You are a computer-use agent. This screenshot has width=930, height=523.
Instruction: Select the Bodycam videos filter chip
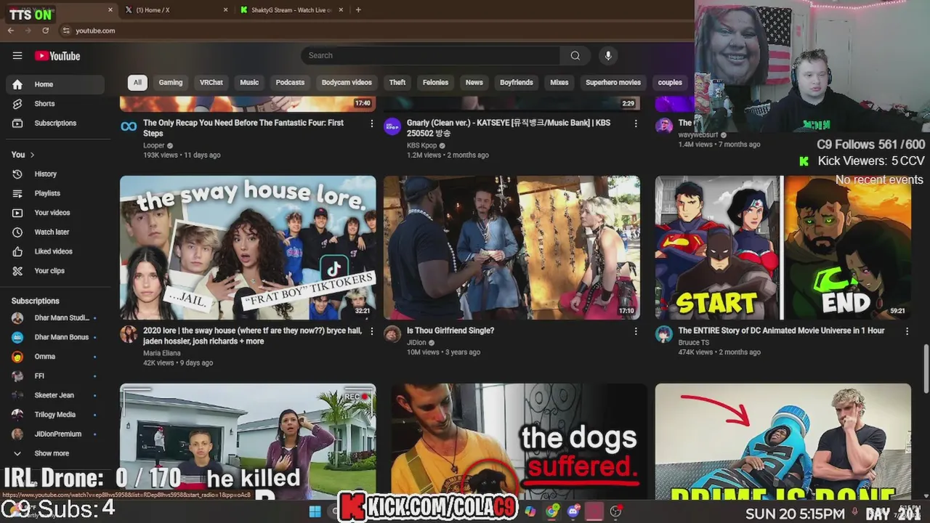pyautogui.click(x=347, y=82)
